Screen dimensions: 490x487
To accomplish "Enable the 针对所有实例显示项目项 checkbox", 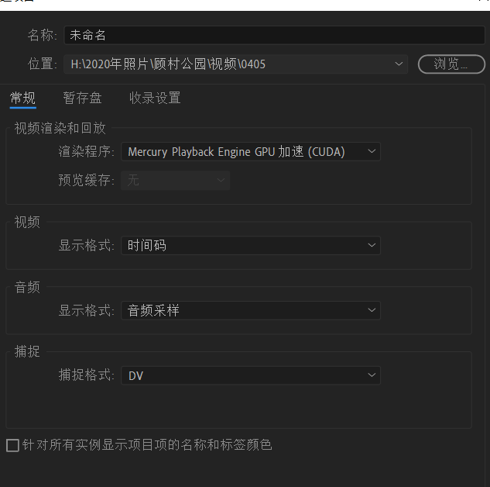I will [x=12, y=445].
